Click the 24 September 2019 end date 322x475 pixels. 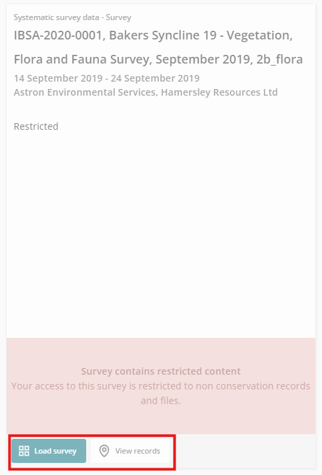pos(155,78)
